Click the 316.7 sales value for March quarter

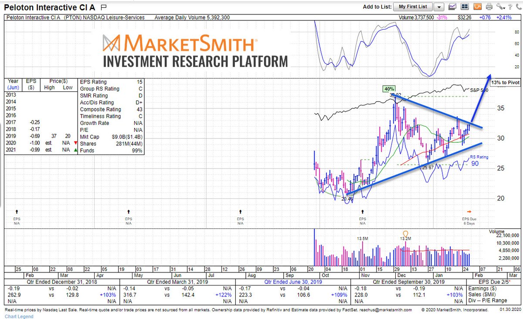pyautogui.click(x=129, y=295)
